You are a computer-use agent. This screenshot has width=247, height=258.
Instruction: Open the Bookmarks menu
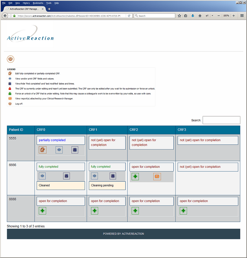pyautogui.click(x=38, y=3)
